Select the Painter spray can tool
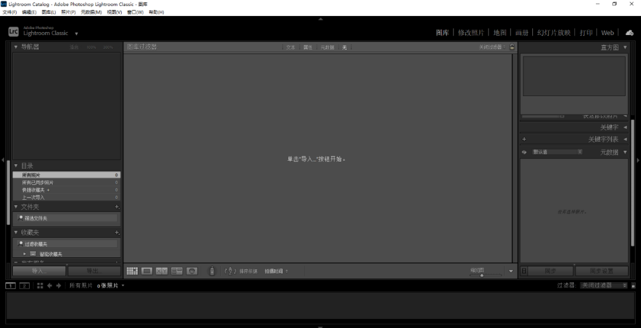The height and width of the screenshot is (328, 641). tap(212, 271)
